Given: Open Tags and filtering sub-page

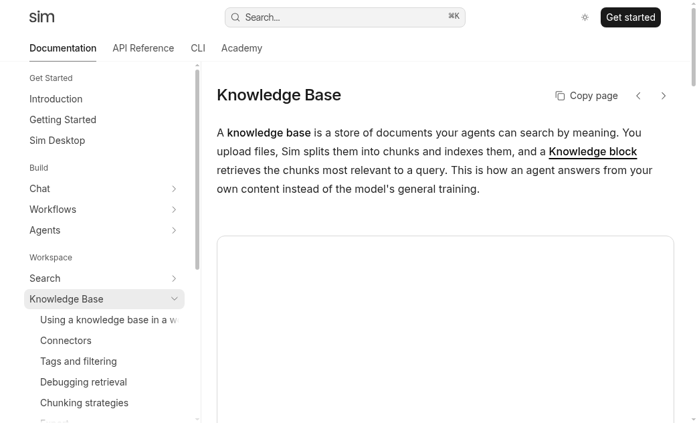Looking at the screenshot, I should (78, 361).
